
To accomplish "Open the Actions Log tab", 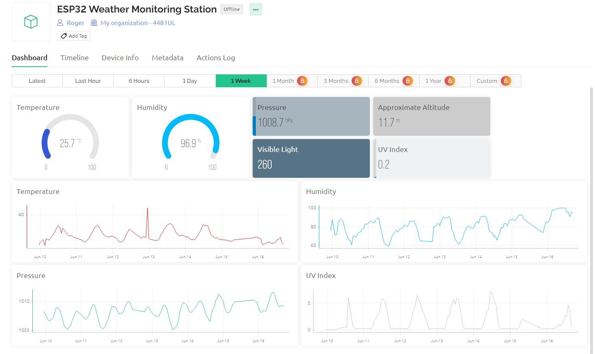I will (215, 58).
